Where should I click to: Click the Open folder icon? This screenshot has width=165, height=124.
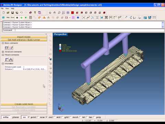8,13
